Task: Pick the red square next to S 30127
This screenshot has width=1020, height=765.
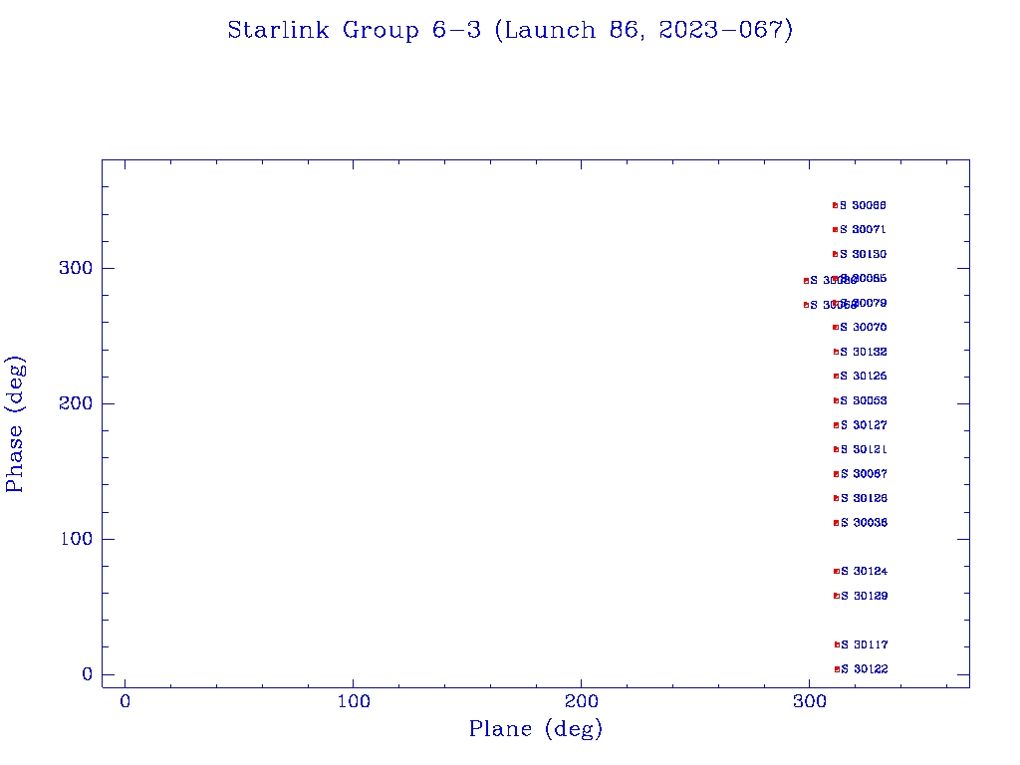Action: pyautogui.click(x=837, y=425)
